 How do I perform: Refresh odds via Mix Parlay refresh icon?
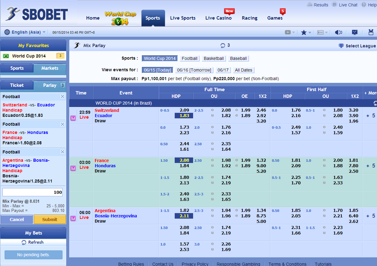(x=223, y=46)
